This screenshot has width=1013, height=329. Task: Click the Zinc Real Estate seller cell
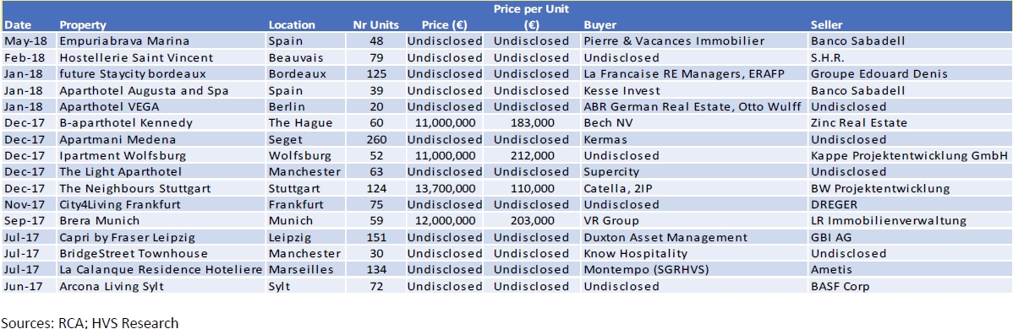[x=858, y=122]
